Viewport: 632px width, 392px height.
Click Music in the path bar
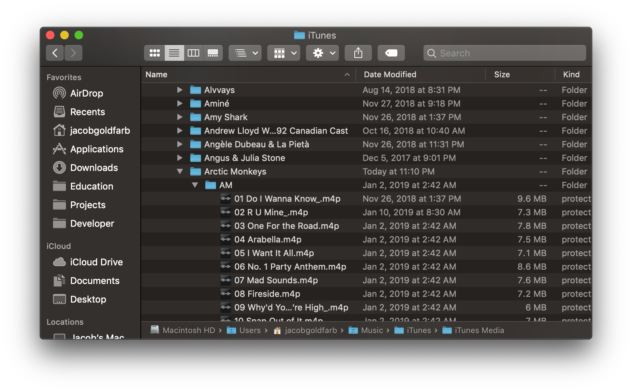click(366, 330)
